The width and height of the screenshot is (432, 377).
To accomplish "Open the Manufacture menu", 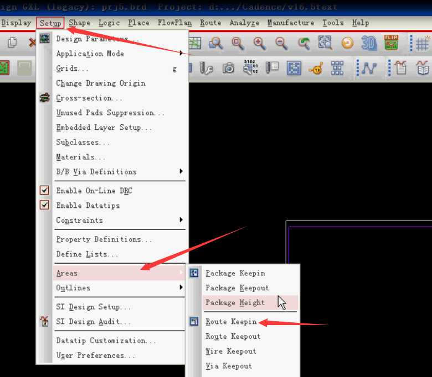I will (291, 23).
